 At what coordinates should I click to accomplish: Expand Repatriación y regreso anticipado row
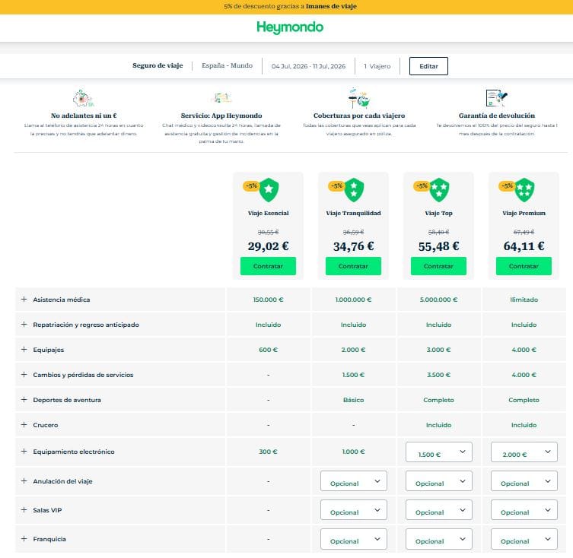[x=24, y=325]
